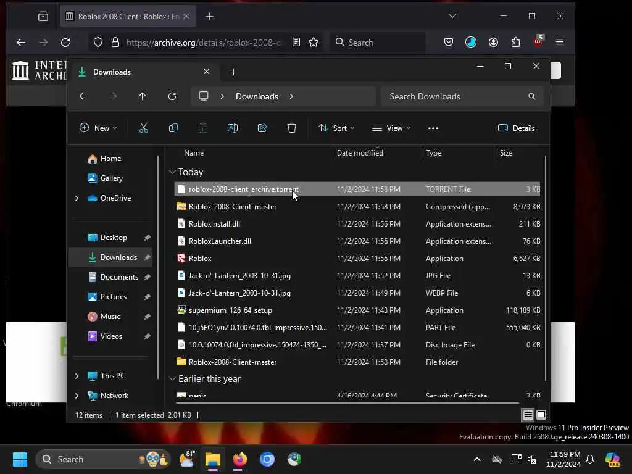Screen dimensions: 632x474
Task: Click the Firefox URL address bar
Action: [204, 43]
